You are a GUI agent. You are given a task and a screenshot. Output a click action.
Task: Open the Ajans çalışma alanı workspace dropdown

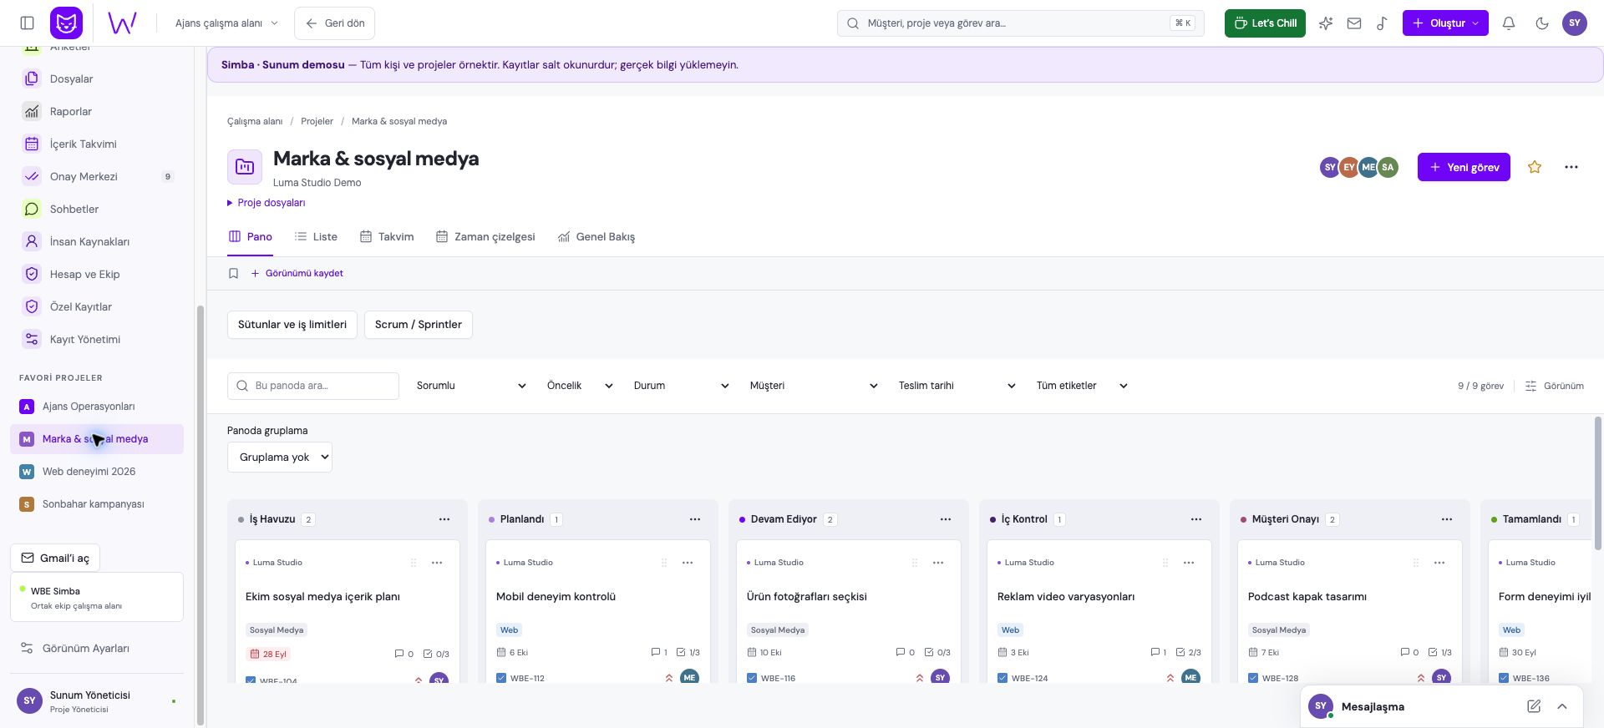pyautogui.click(x=226, y=23)
